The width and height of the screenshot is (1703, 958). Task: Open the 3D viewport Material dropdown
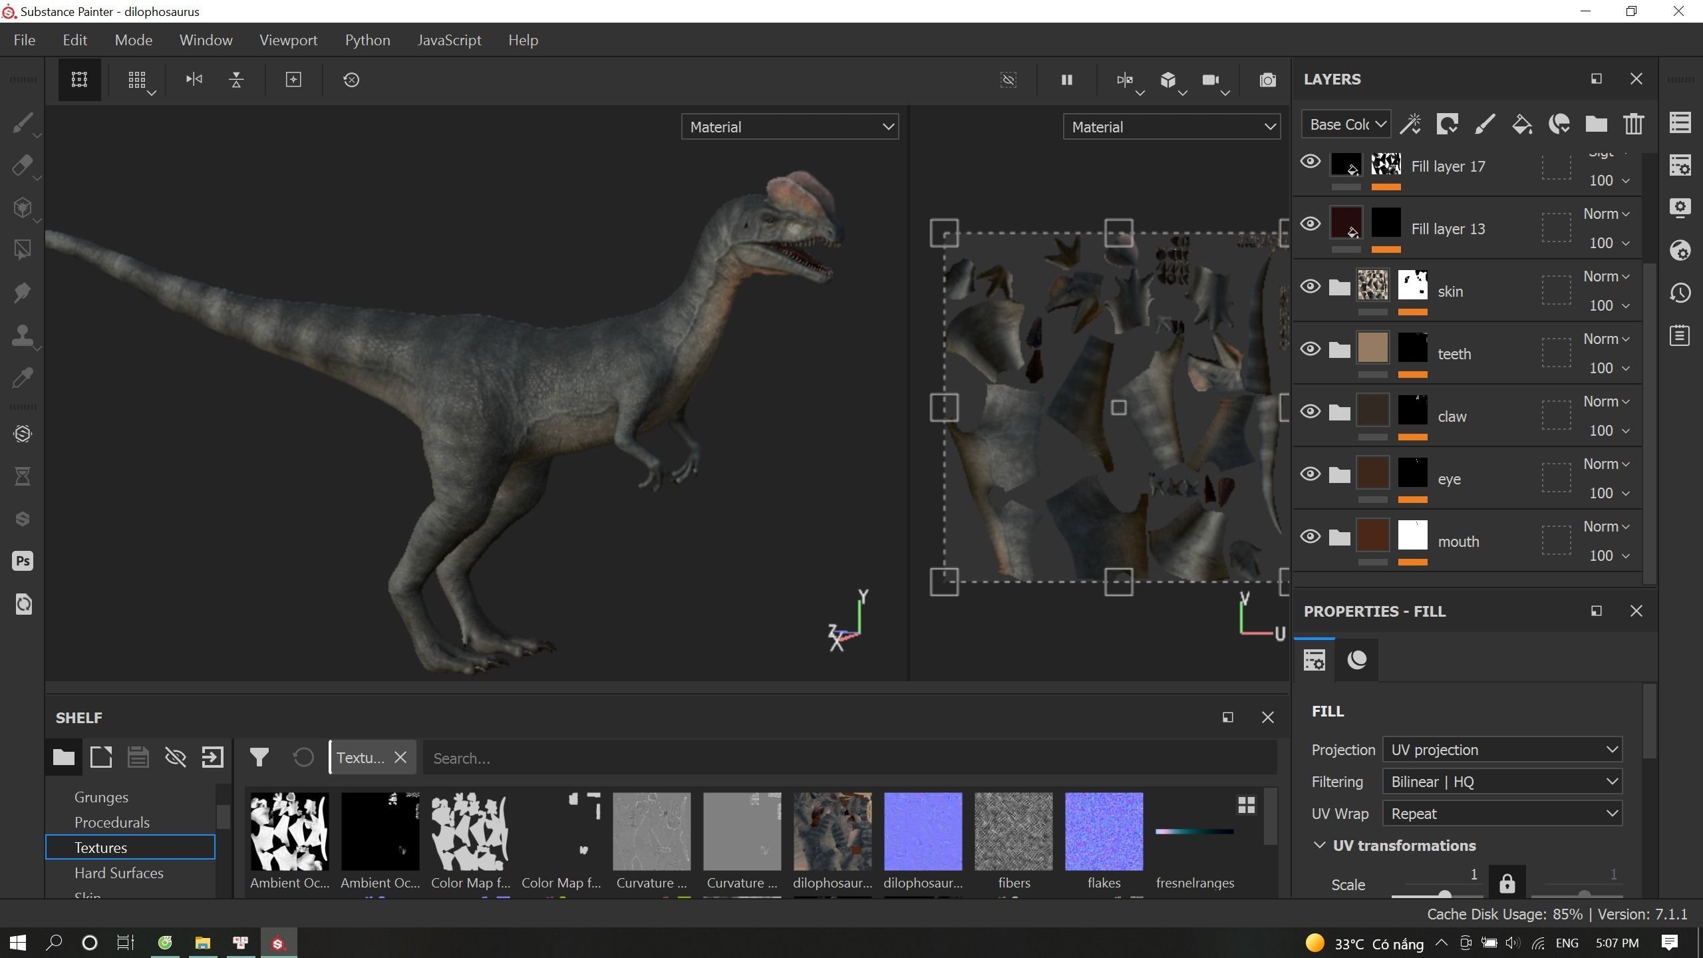tap(790, 127)
